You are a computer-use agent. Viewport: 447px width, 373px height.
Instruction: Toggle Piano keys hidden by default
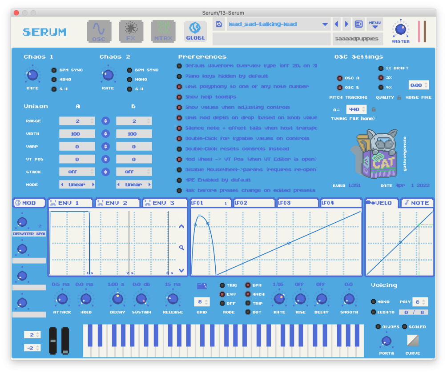(x=179, y=76)
